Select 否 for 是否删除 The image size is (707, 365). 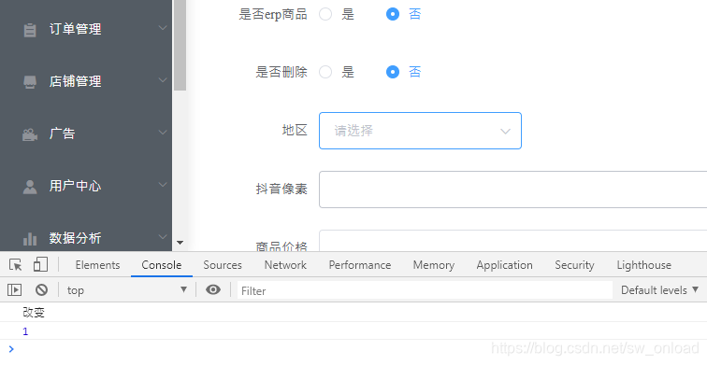click(x=393, y=72)
